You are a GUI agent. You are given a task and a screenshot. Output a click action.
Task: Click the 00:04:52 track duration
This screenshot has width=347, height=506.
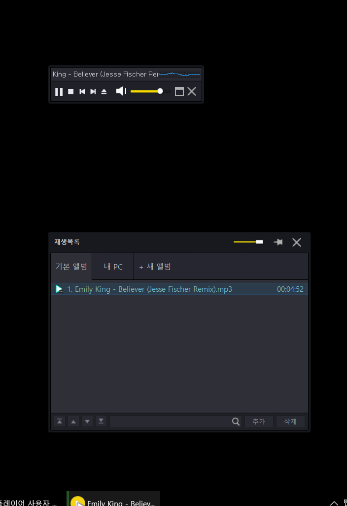(290, 289)
